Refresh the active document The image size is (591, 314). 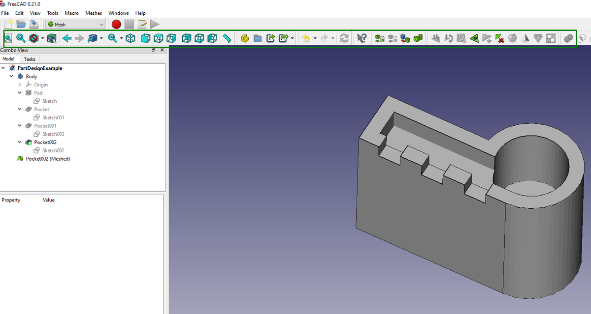coord(344,38)
